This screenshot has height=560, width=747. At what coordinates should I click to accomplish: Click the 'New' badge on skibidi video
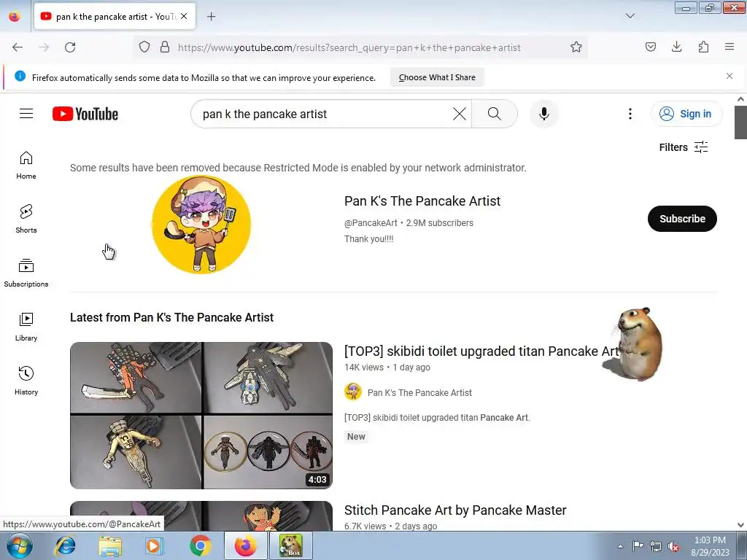click(x=356, y=436)
